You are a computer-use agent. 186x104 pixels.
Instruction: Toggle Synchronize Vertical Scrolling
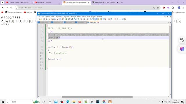tap(85, 19)
